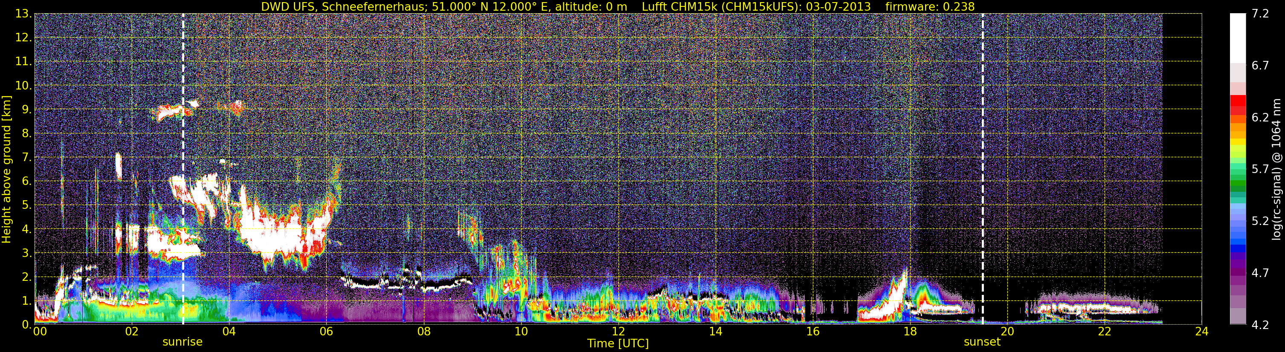Click the large white cloud layer near 05 UTC
The width and height of the screenshot is (1285, 352).
pos(279,234)
